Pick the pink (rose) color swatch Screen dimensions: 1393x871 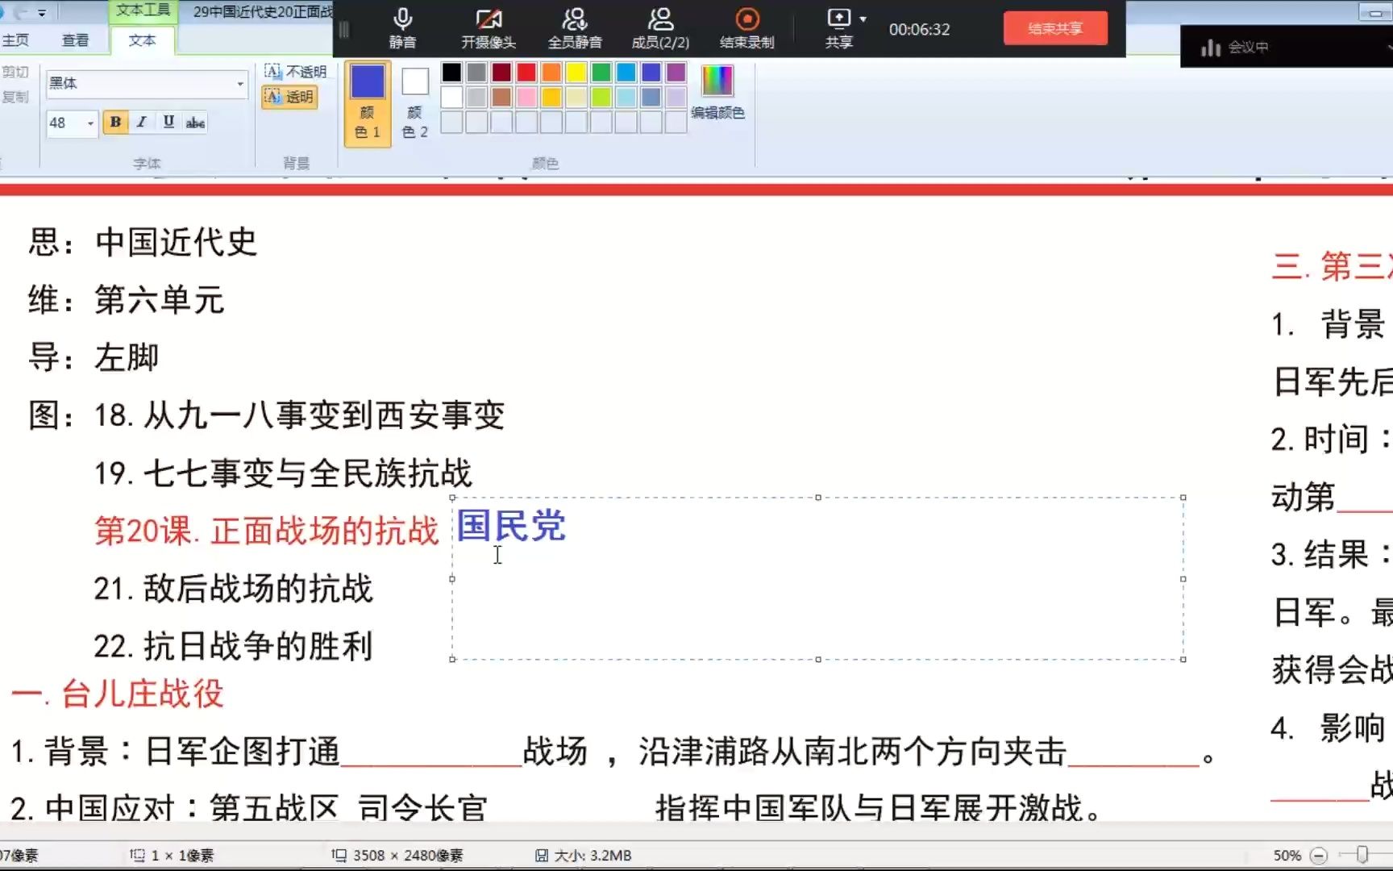(526, 98)
